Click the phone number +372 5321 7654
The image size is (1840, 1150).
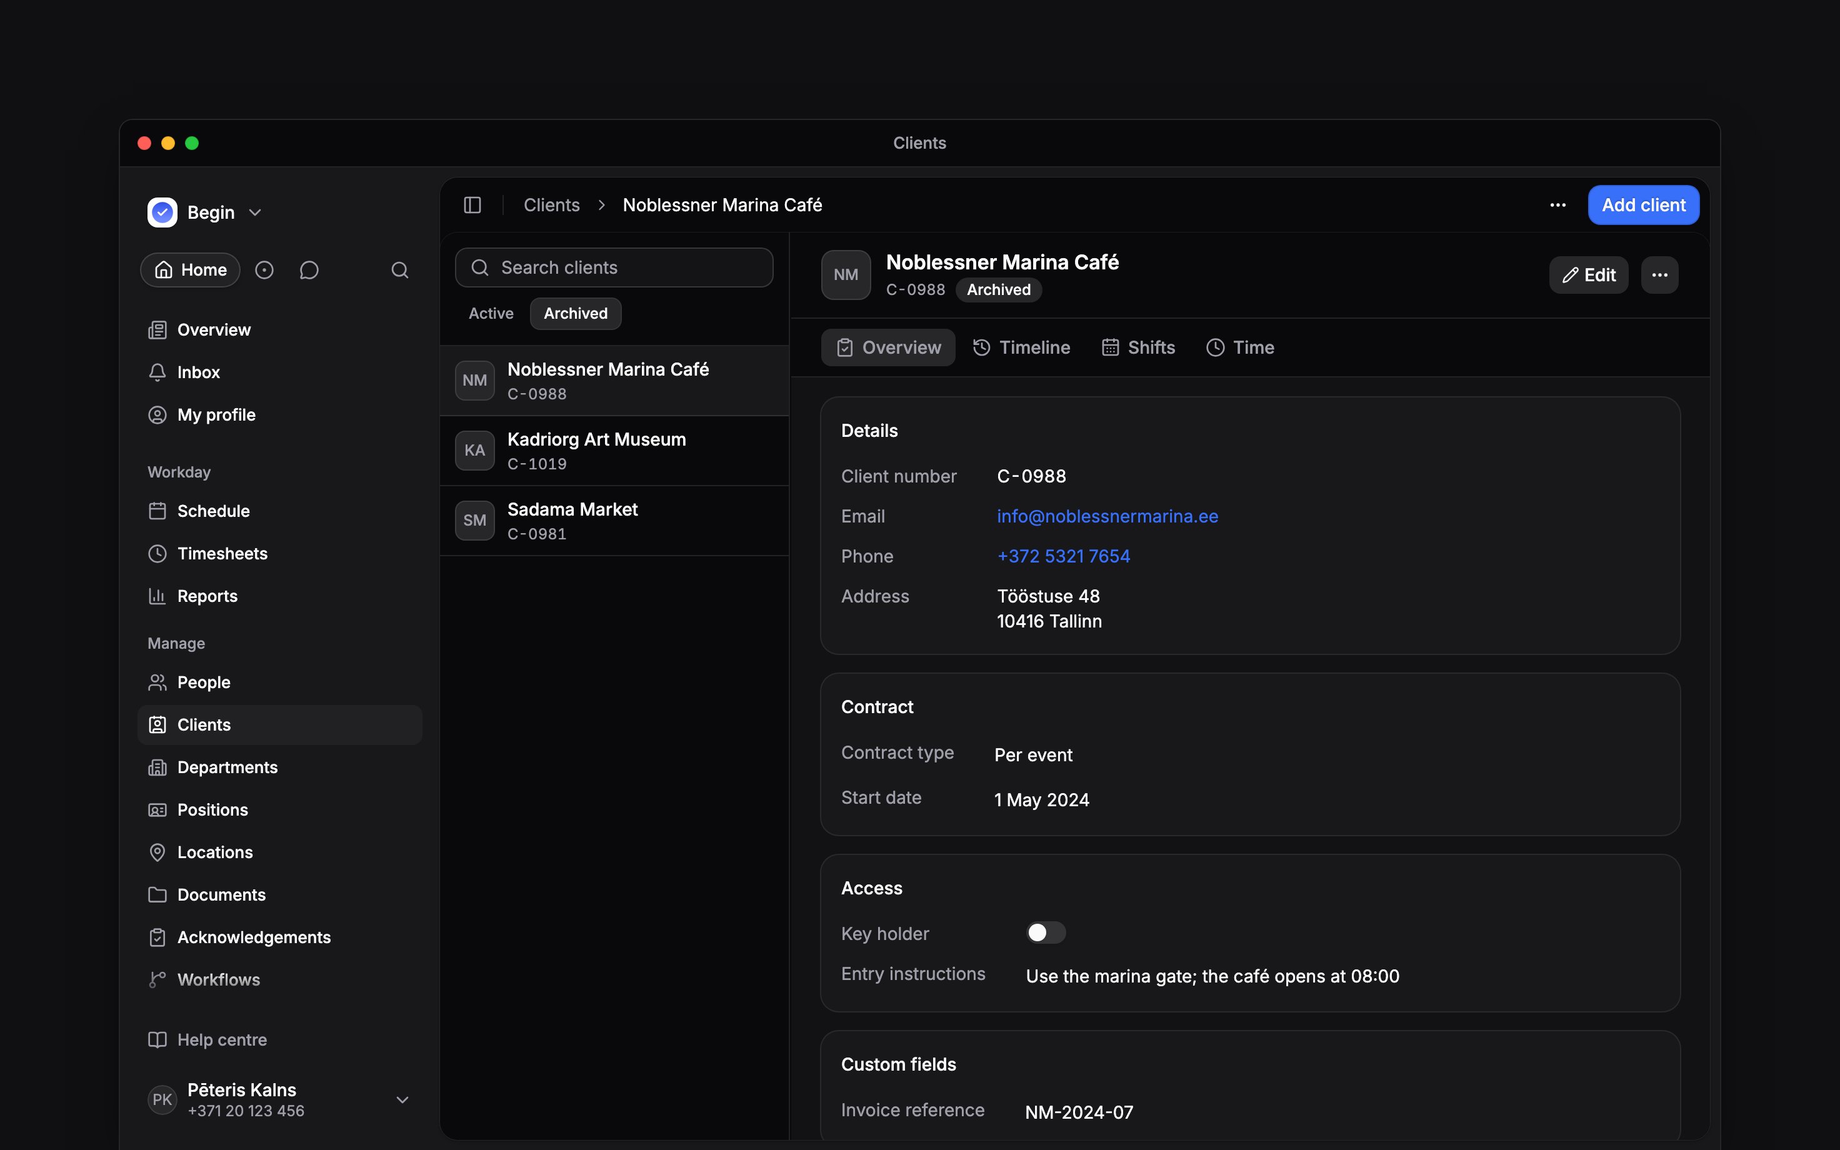1063,557
